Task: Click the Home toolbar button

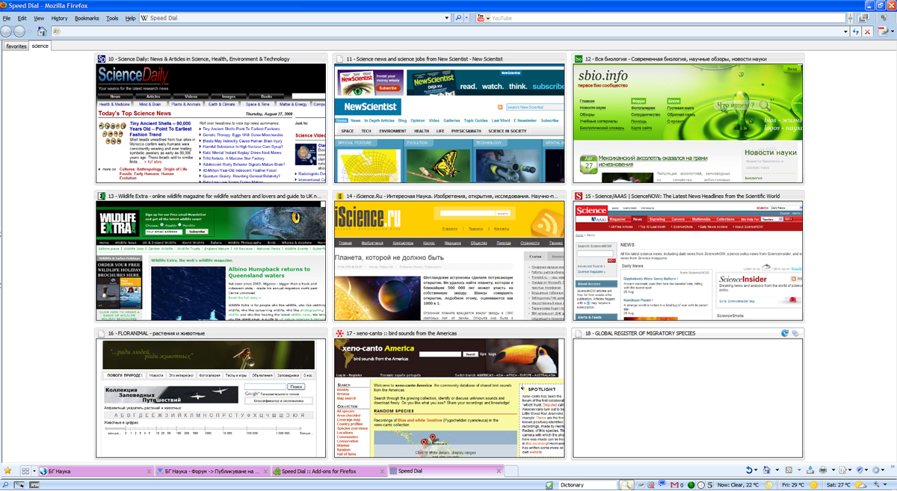Action: coord(42,31)
